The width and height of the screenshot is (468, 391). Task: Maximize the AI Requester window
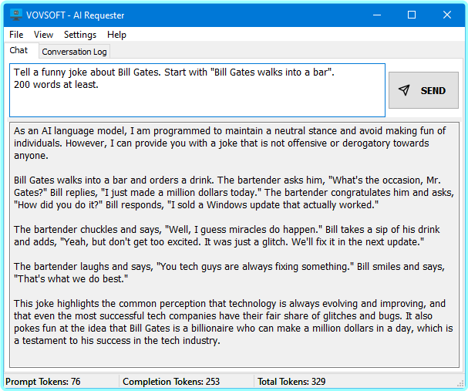pos(412,15)
